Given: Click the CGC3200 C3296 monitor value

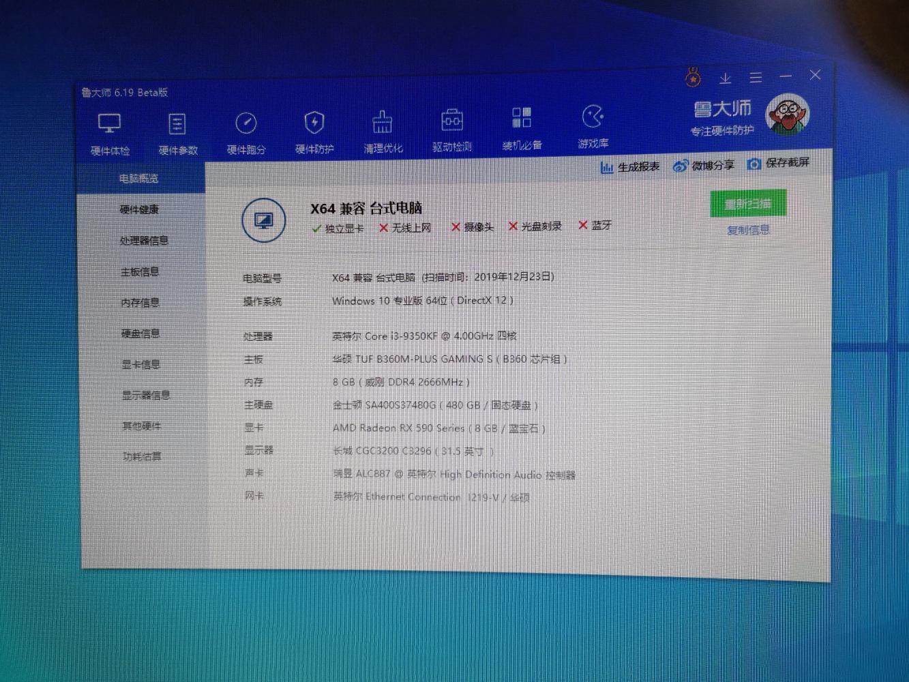Looking at the screenshot, I should click(413, 451).
